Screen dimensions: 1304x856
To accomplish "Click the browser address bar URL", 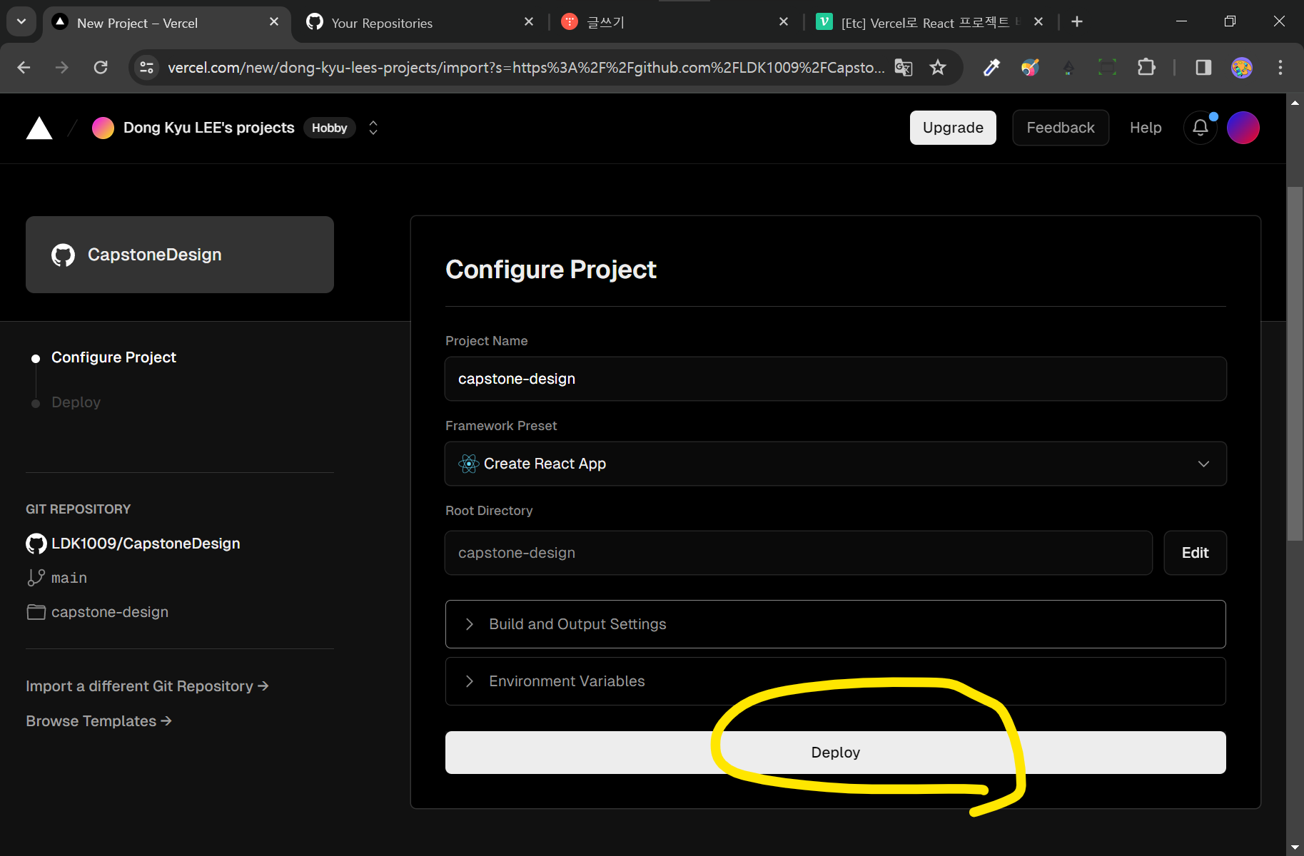I will pyautogui.click(x=526, y=68).
